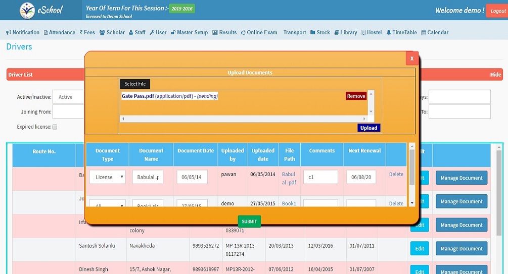Click the Document Date field showing 06/05/14
Image resolution: width=508 pixels, height=274 pixels.
coord(192,177)
